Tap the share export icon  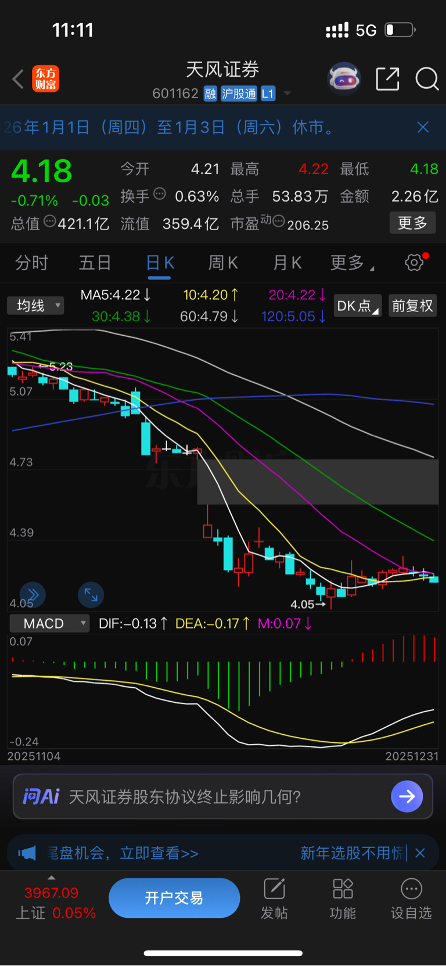tap(388, 79)
